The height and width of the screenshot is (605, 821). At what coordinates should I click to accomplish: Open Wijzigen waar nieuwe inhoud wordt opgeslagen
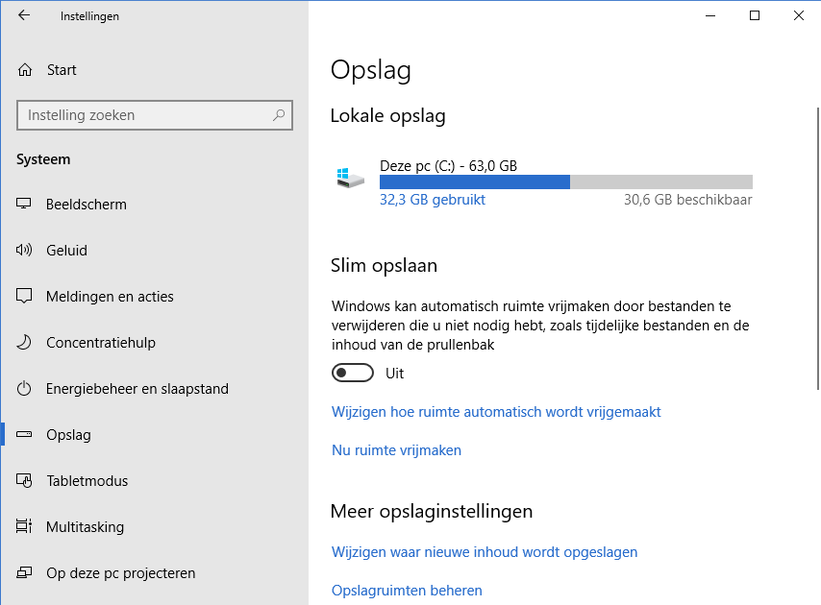485,552
